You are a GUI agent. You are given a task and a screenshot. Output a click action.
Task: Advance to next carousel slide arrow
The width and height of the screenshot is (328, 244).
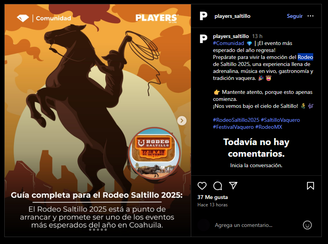coord(182,121)
